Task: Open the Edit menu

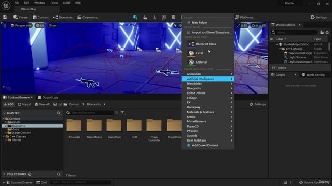Action: pos(26,3)
